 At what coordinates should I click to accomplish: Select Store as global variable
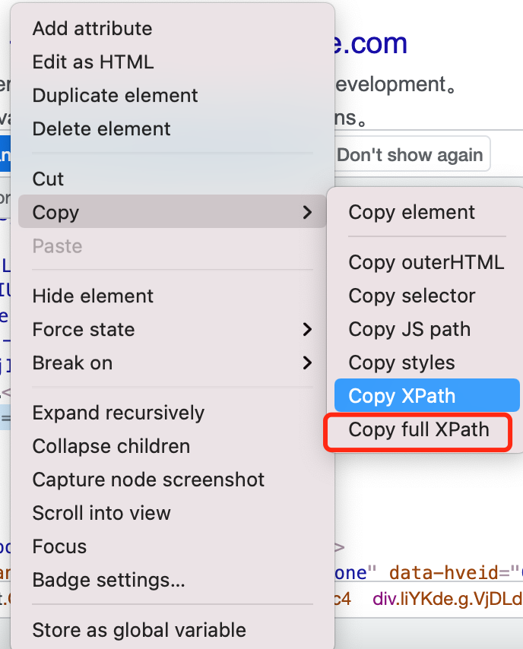click(139, 631)
